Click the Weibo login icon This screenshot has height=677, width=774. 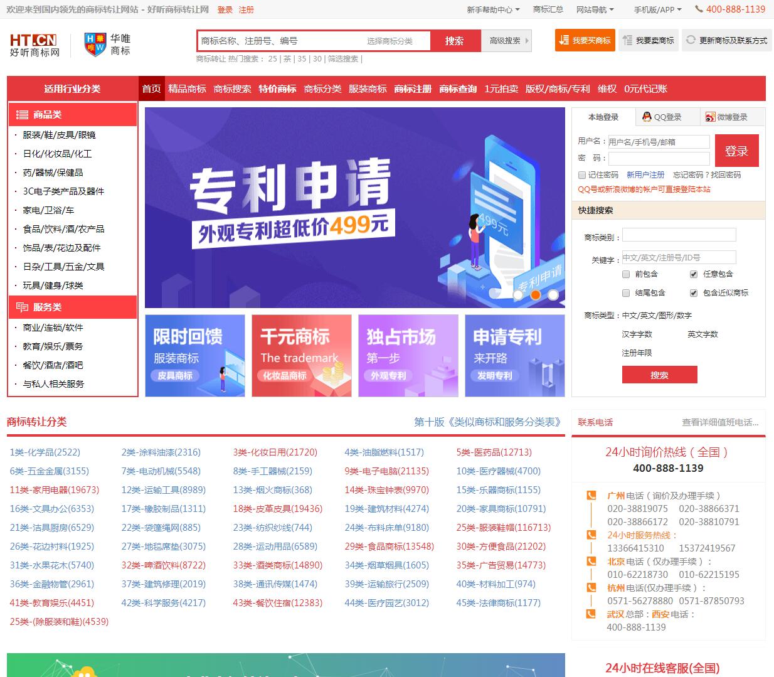pyautogui.click(x=710, y=117)
